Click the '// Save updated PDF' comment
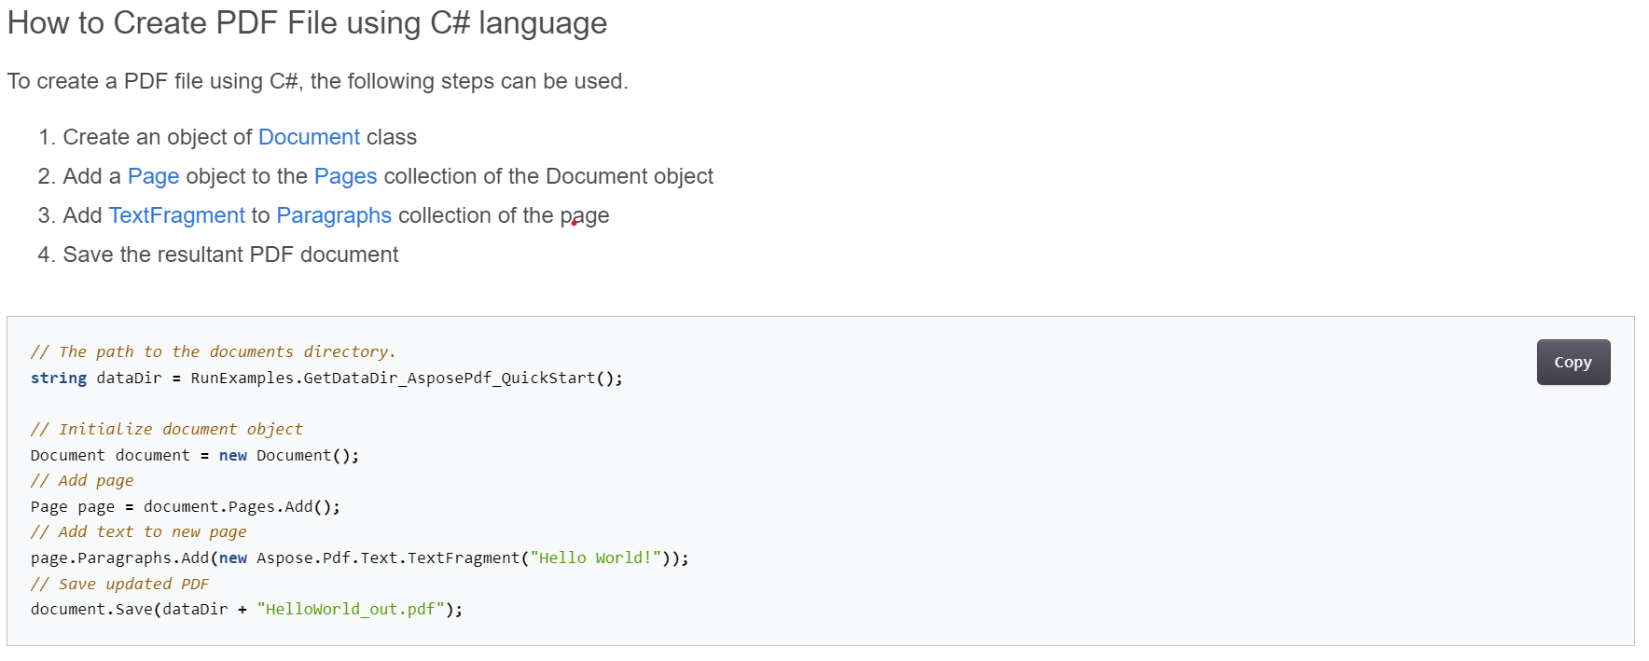Viewport: 1649px width, 661px height. 119,584
